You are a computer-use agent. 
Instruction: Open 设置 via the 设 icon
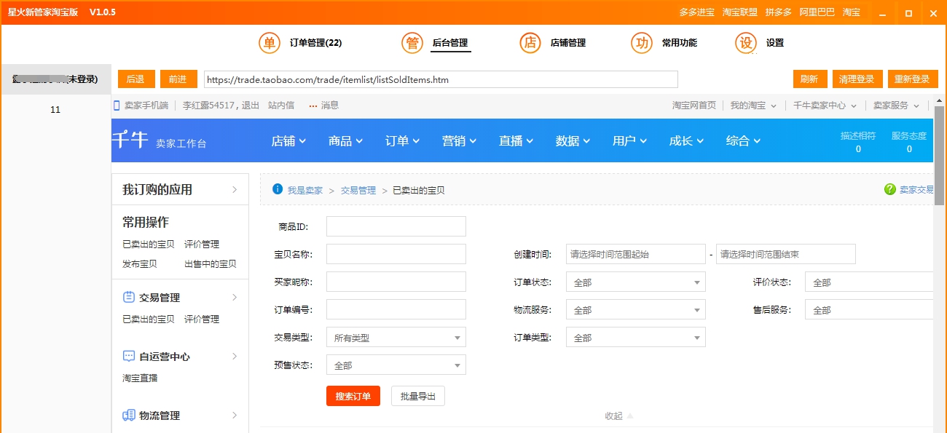[x=745, y=43]
